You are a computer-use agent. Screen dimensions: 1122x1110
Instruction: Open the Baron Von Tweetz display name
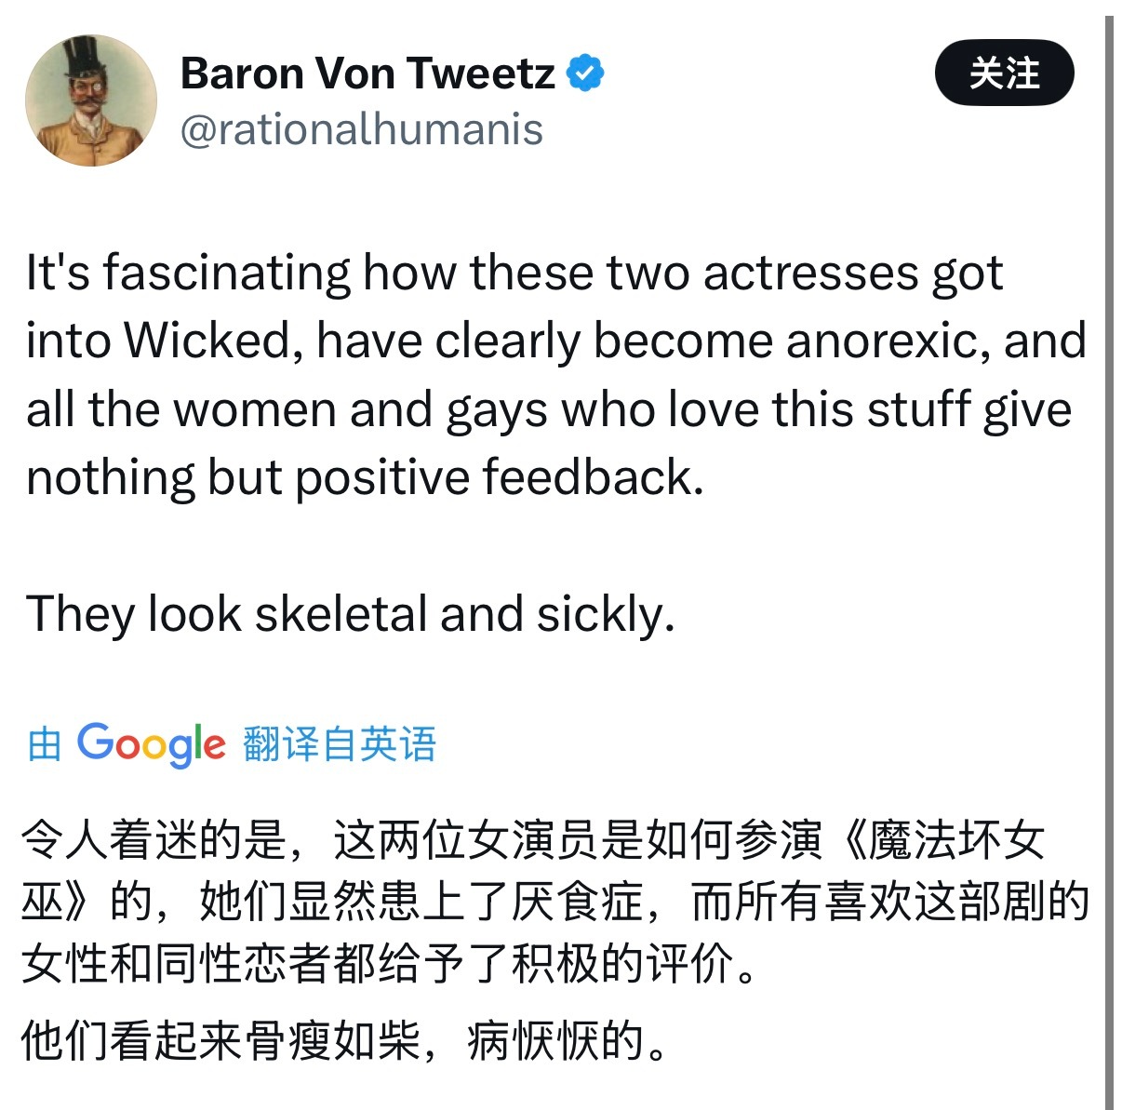[367, 73]
